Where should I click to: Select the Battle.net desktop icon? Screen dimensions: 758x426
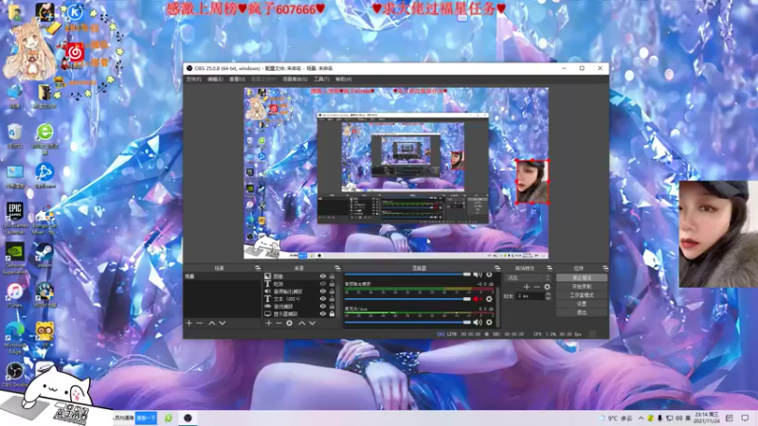pyautogui.click(x=44, y=176)
